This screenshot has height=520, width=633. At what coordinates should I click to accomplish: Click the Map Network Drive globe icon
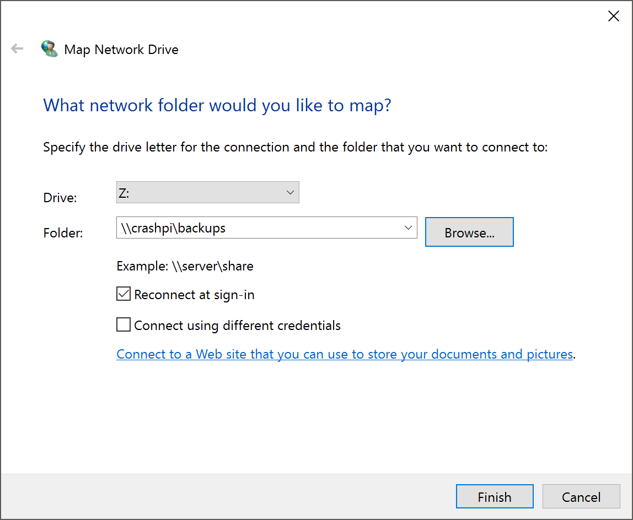pos(50,49)
